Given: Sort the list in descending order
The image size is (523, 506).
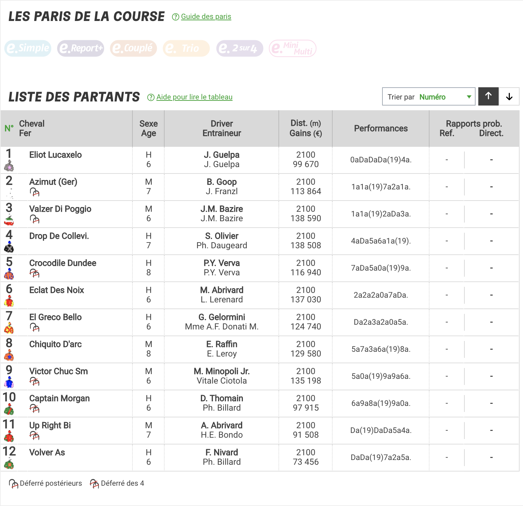Looking at the screenshot, I should tap(509, 96).
